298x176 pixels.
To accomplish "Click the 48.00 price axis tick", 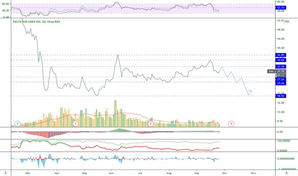I will 281,30.
